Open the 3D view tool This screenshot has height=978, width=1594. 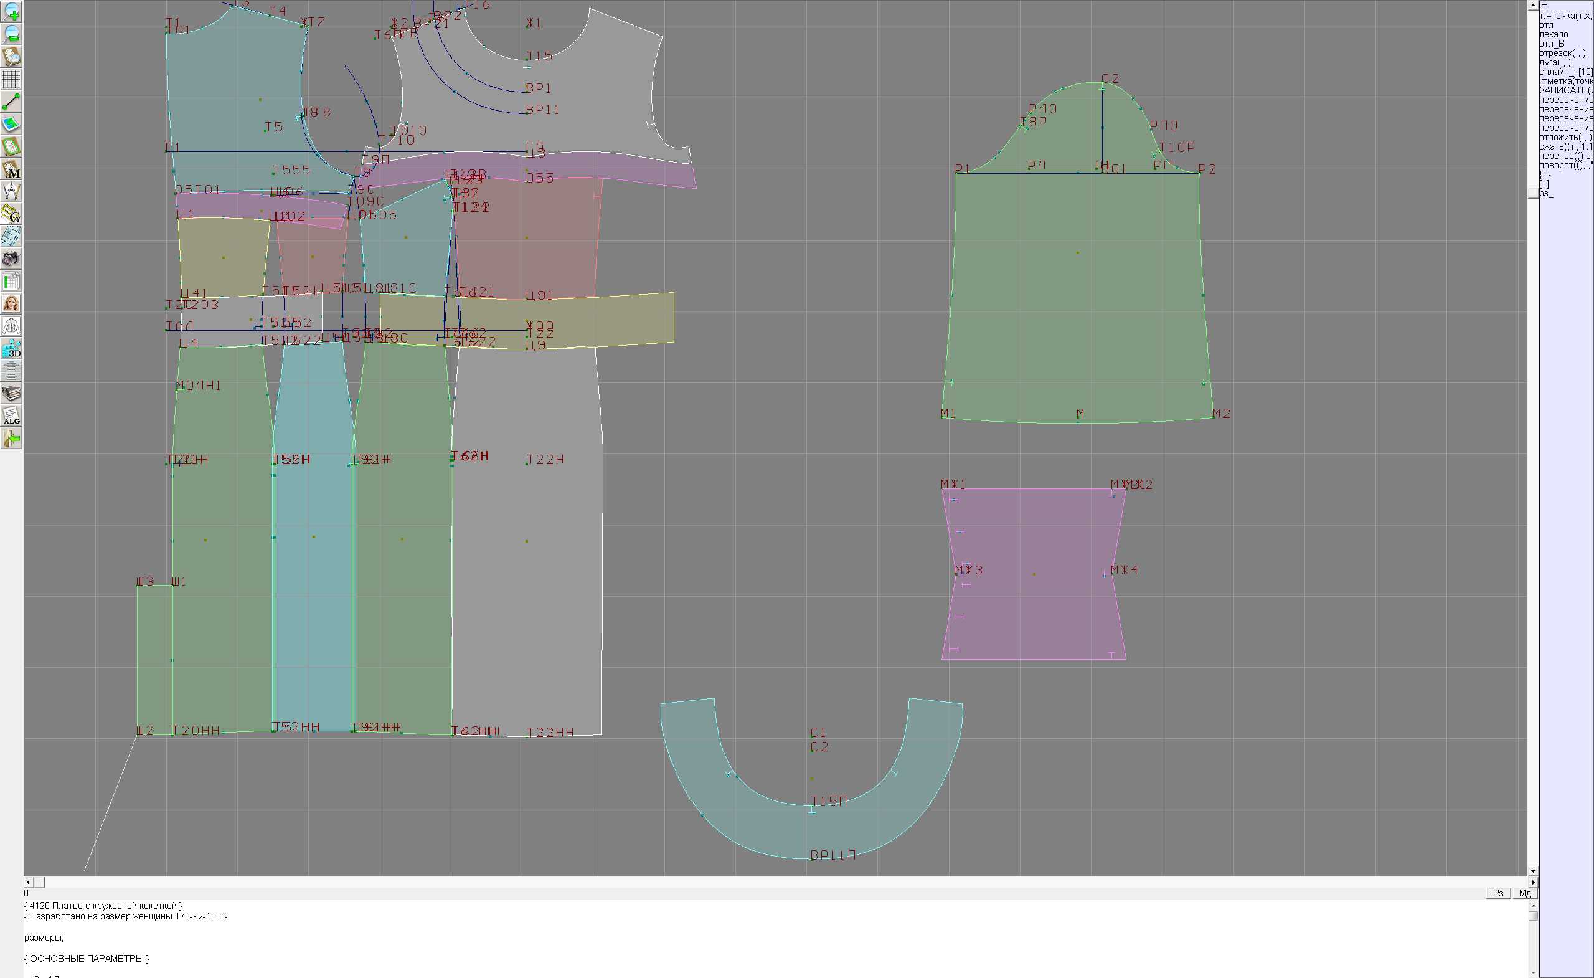click(x=11, y=349)
